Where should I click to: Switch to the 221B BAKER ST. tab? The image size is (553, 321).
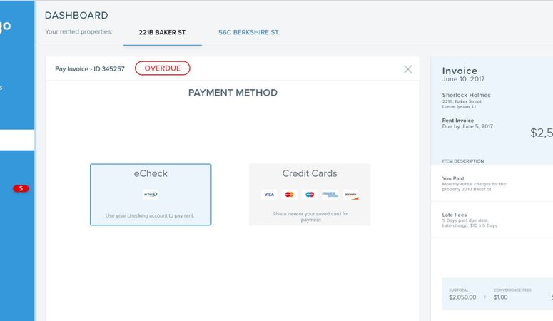click(162, 32)
